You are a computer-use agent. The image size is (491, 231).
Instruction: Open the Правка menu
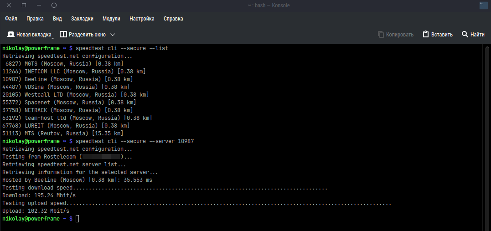(35, 19)
